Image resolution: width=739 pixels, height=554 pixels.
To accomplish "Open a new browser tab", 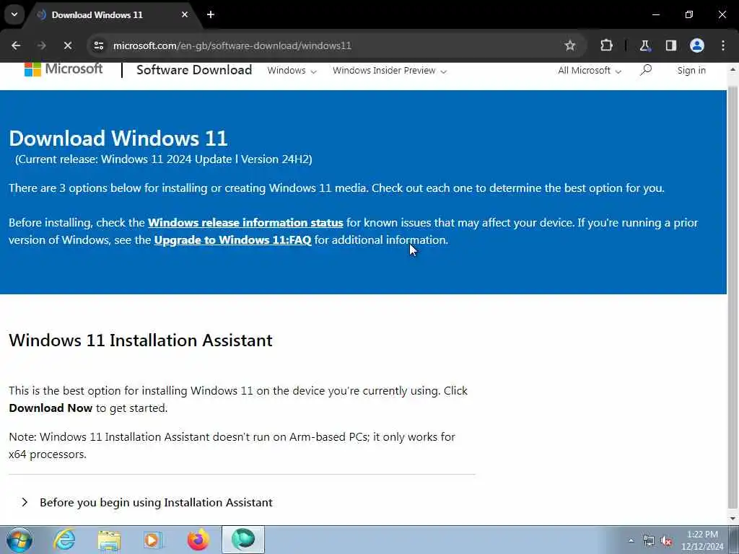I will tap(211, 14).
